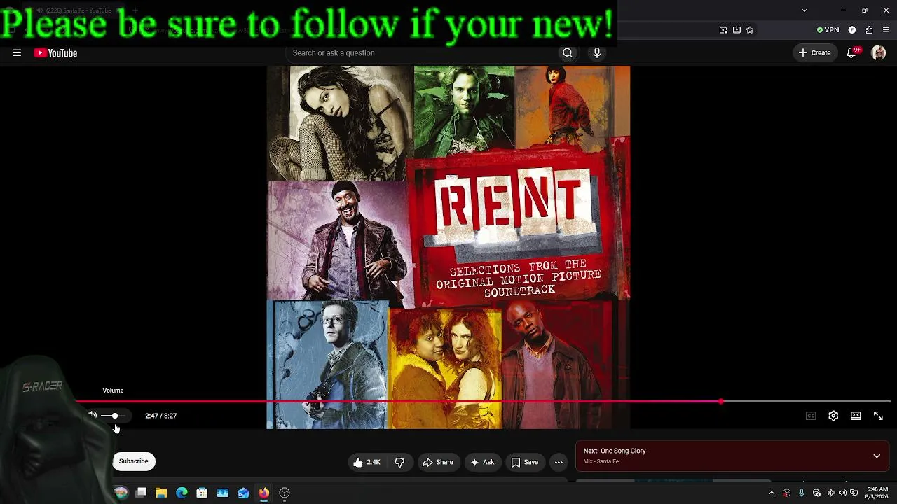Open Task View in the taskbar

click(x=141, y=493)
